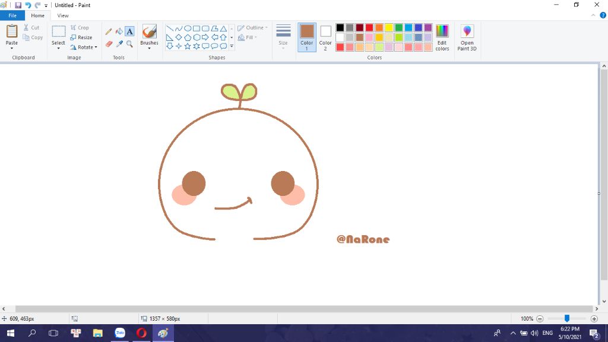Select the Triangle shape
This screenshot has width=608, height=342.
pos(223,28)
